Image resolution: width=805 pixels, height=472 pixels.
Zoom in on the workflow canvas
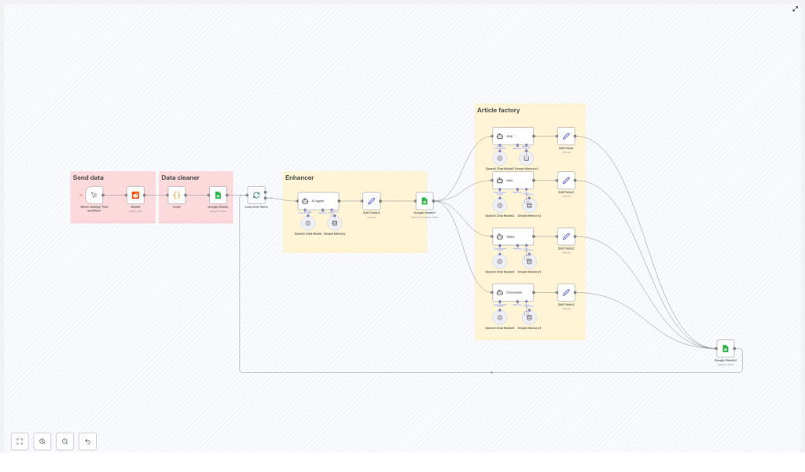[42, 441]
